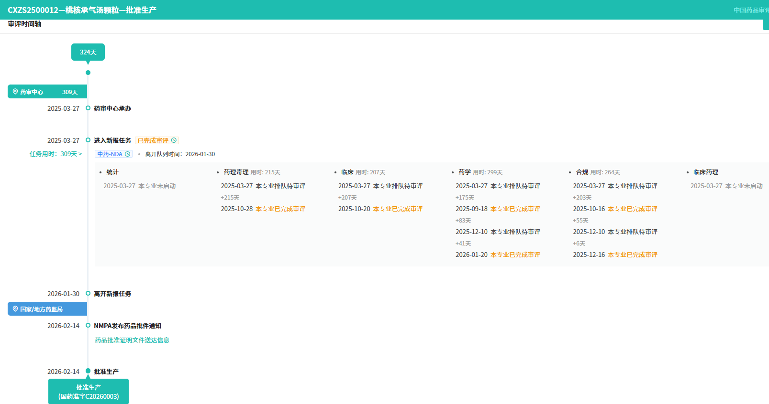Click 合规 discipline heading
Image resolution: width=769 pixels, height=404 pixels.
pos(582,172)
